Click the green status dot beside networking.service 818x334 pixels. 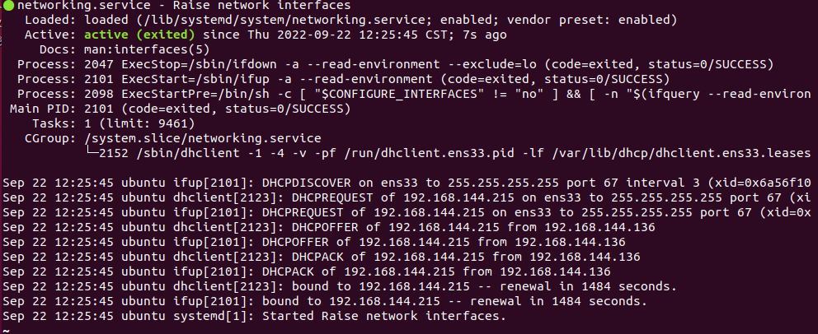point(9,6)
